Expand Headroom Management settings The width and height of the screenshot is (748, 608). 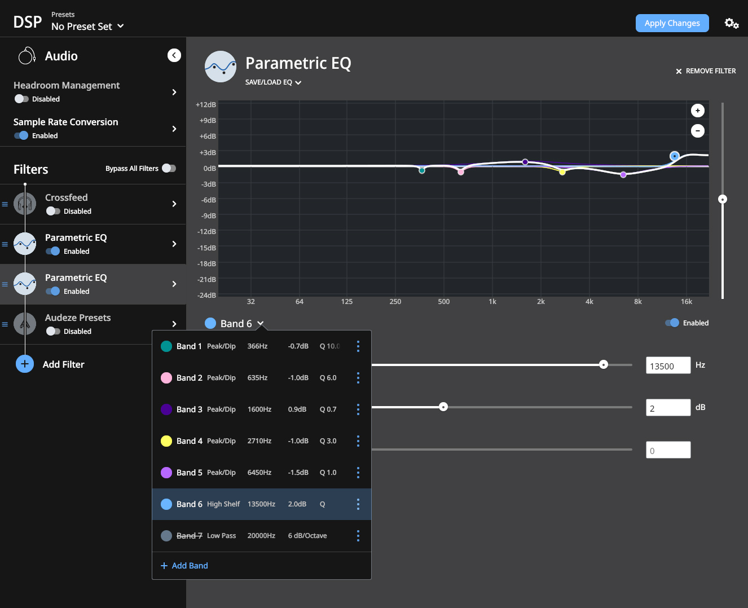click(x=174, y=92)
